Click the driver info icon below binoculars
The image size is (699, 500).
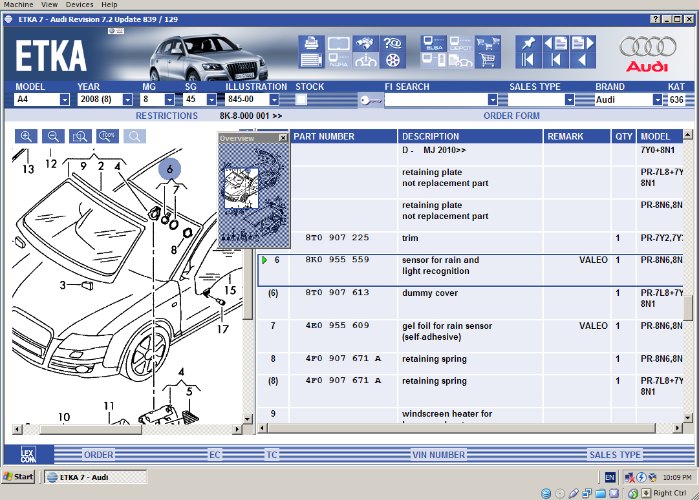(x=365, y=60)
